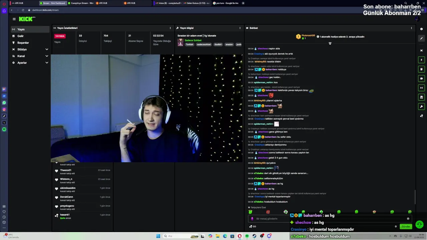Open Yayın İstatistikleri panel options menu
This screenshot has width=427, height=240.
tap(170, 28)
